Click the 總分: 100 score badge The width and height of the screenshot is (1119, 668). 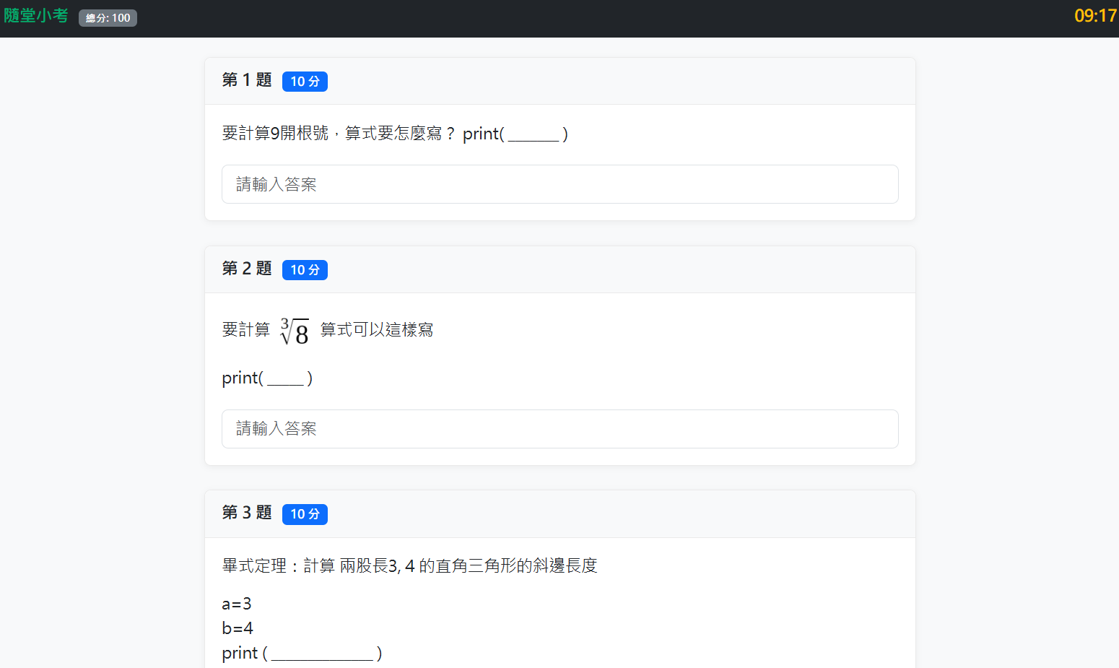(x=108, y=18)
